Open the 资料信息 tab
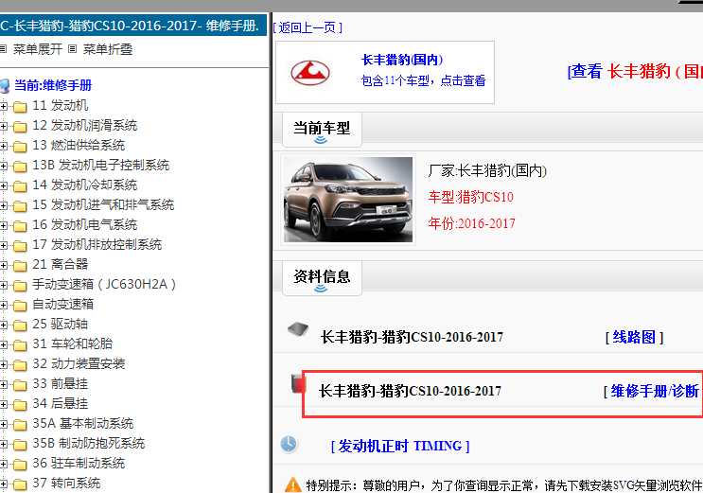 [x=322, y=278]
